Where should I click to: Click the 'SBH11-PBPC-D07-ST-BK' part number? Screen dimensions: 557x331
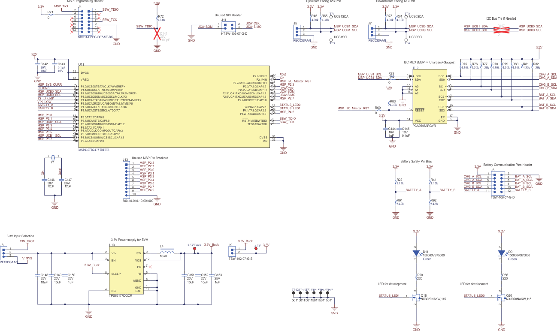point(95,37)
